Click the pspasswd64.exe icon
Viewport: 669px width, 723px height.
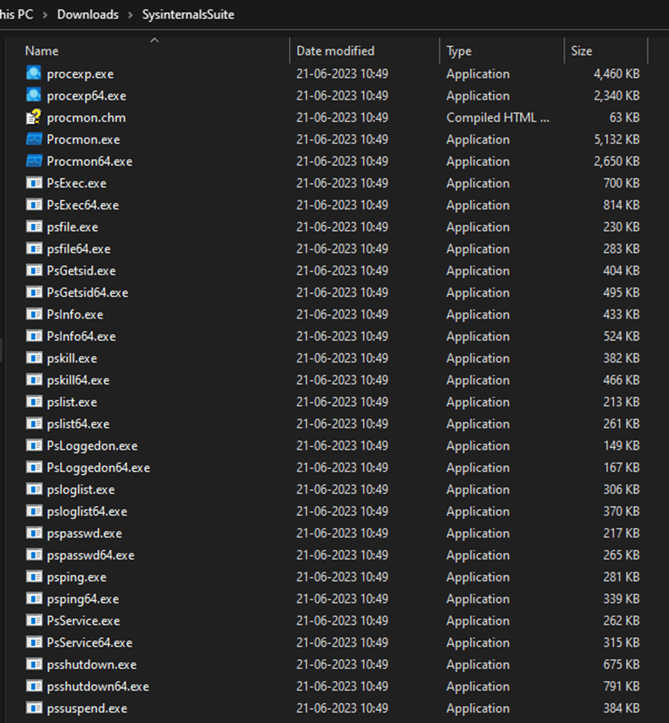pos(33,555)
